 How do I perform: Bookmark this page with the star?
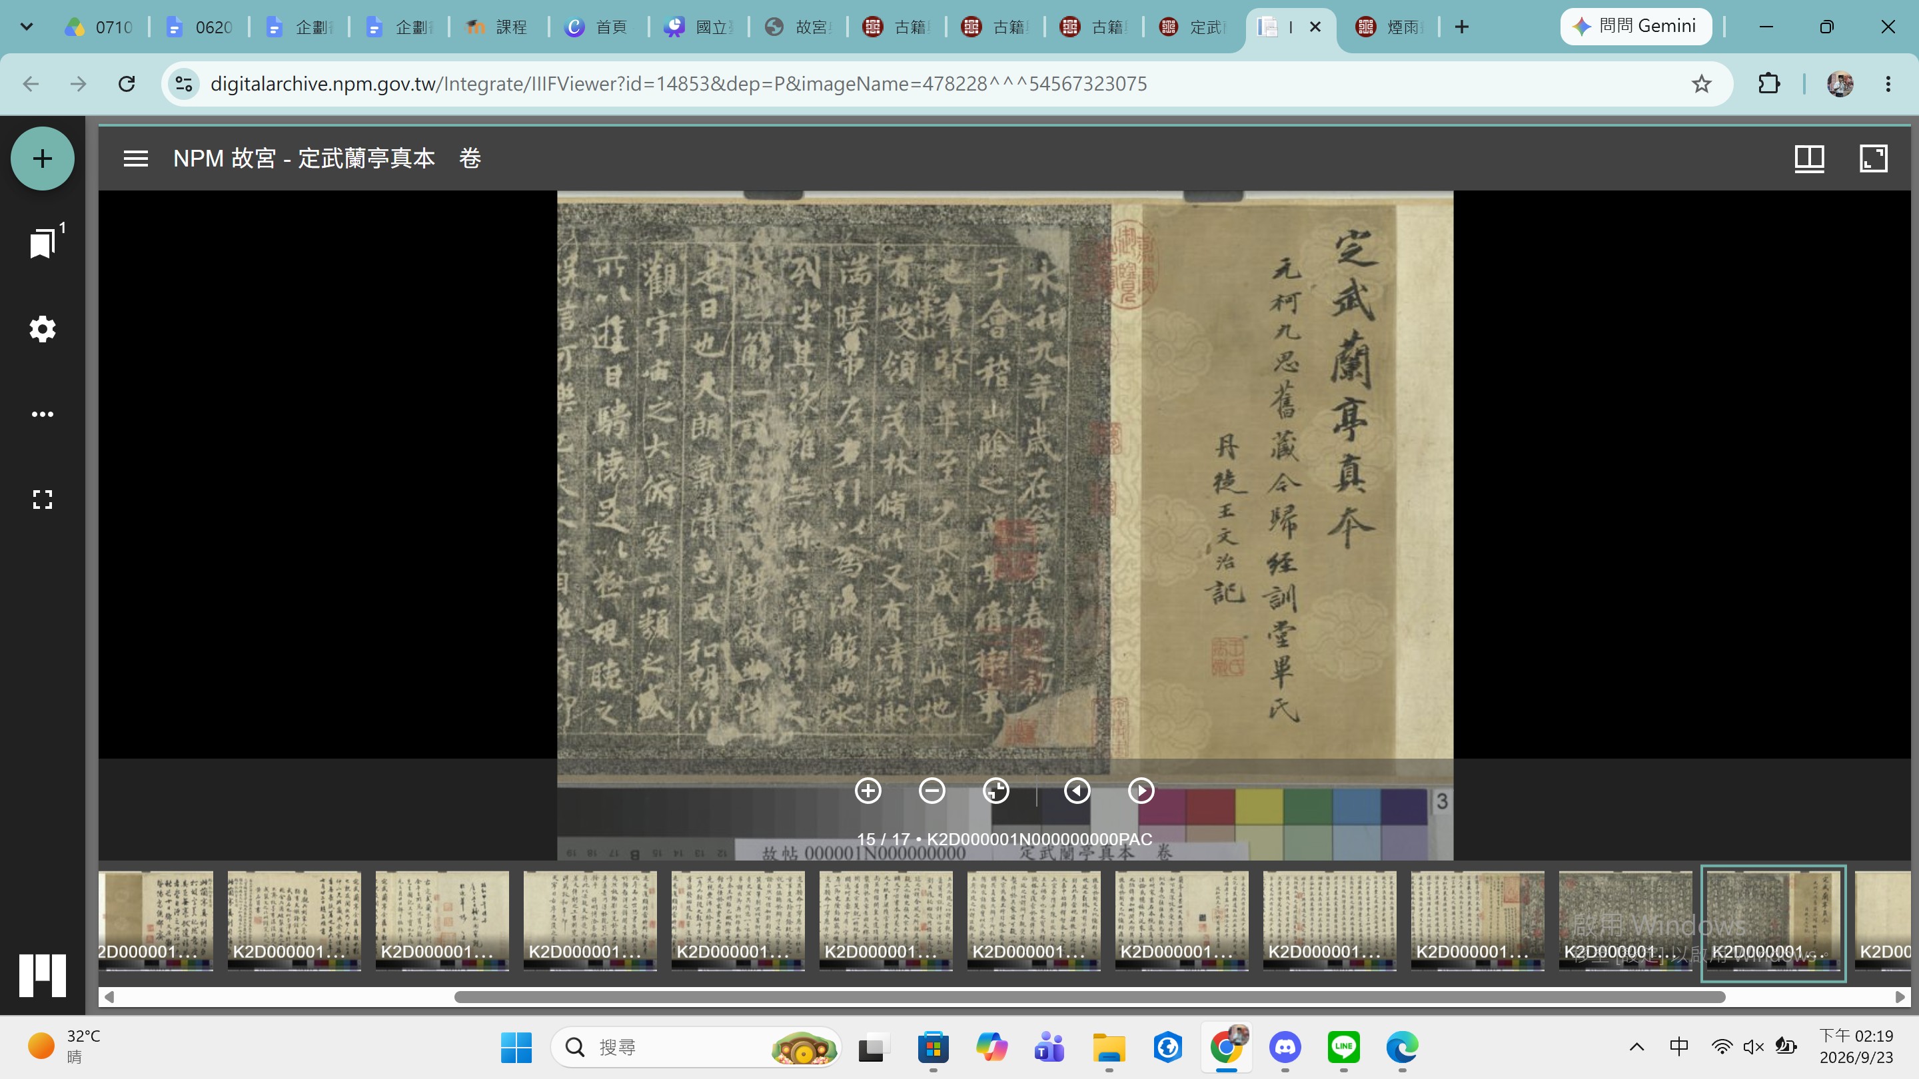(x=1702, y=83)
